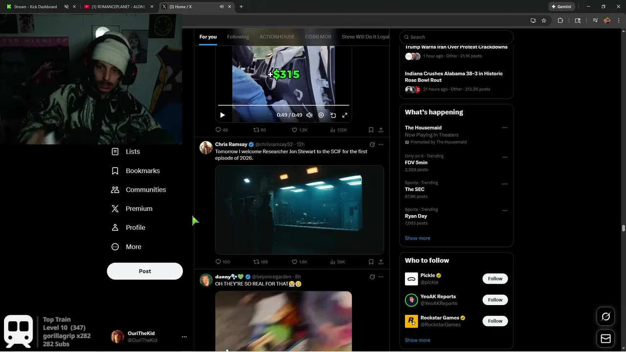626x352 pixels.
Task: Open Gemini in Chrome
Action: pyautogui.click(x=561, y=7)
